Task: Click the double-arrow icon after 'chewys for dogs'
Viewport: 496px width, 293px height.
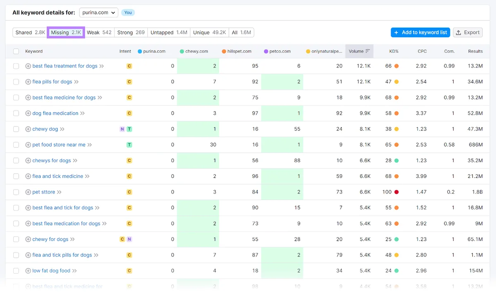Action: [75, 161]
